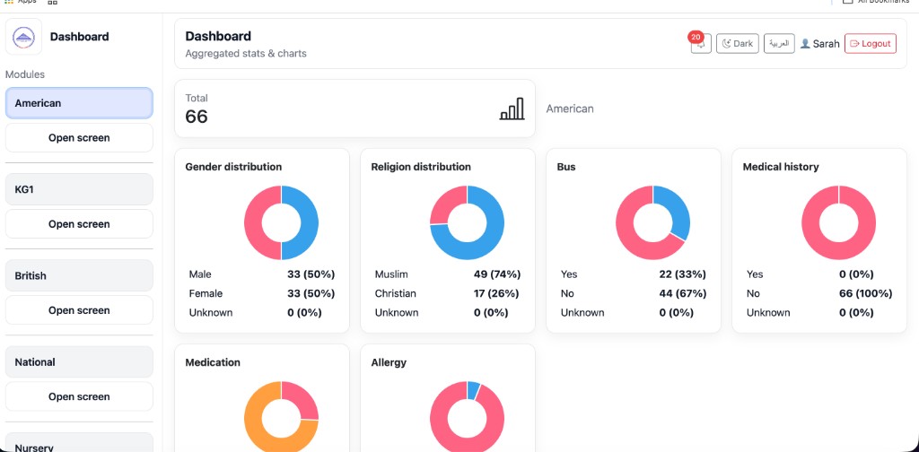
Task: Click the 'Aggregated stats & charts' subtitle
Action: pyautogui.click(x=246, y=54)
